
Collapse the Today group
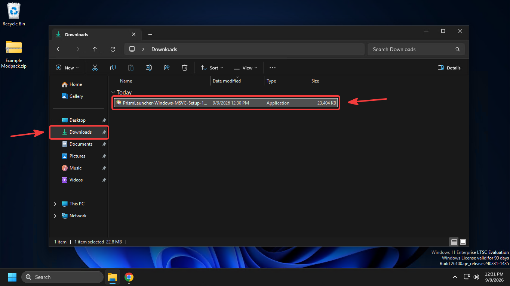113,93
